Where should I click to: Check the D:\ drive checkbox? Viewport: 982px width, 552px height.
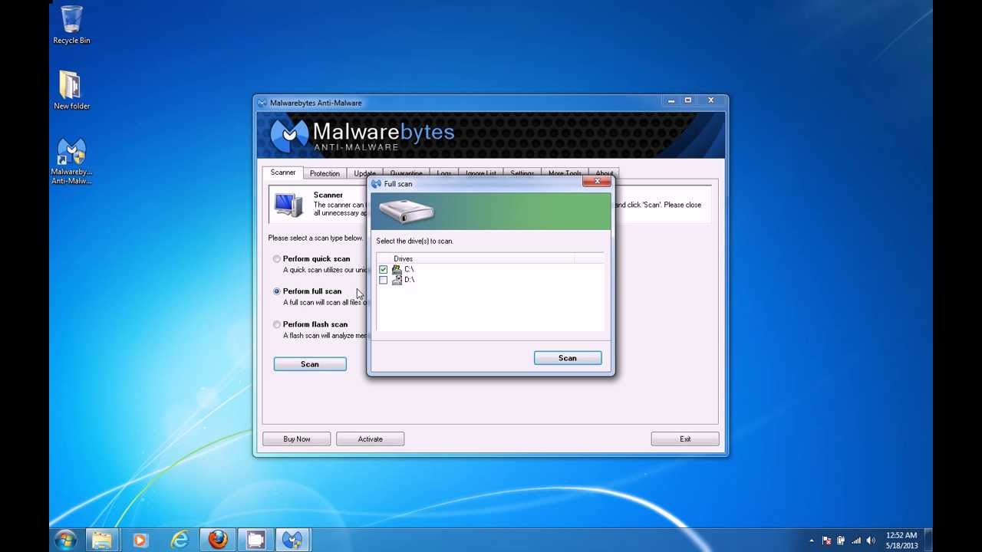(x=384, y=280)
